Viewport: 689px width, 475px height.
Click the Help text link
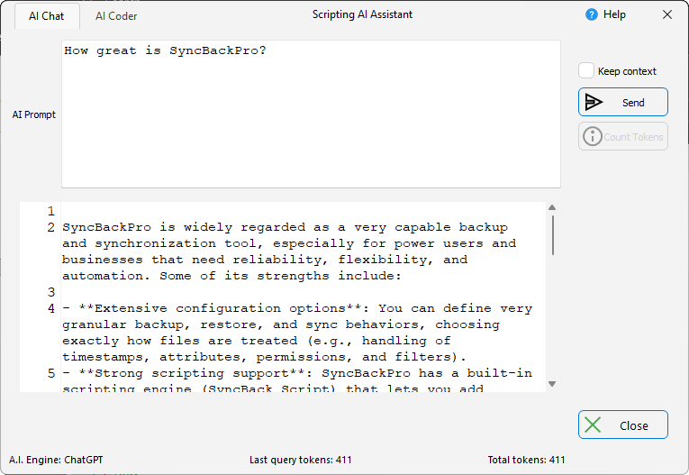614,14
